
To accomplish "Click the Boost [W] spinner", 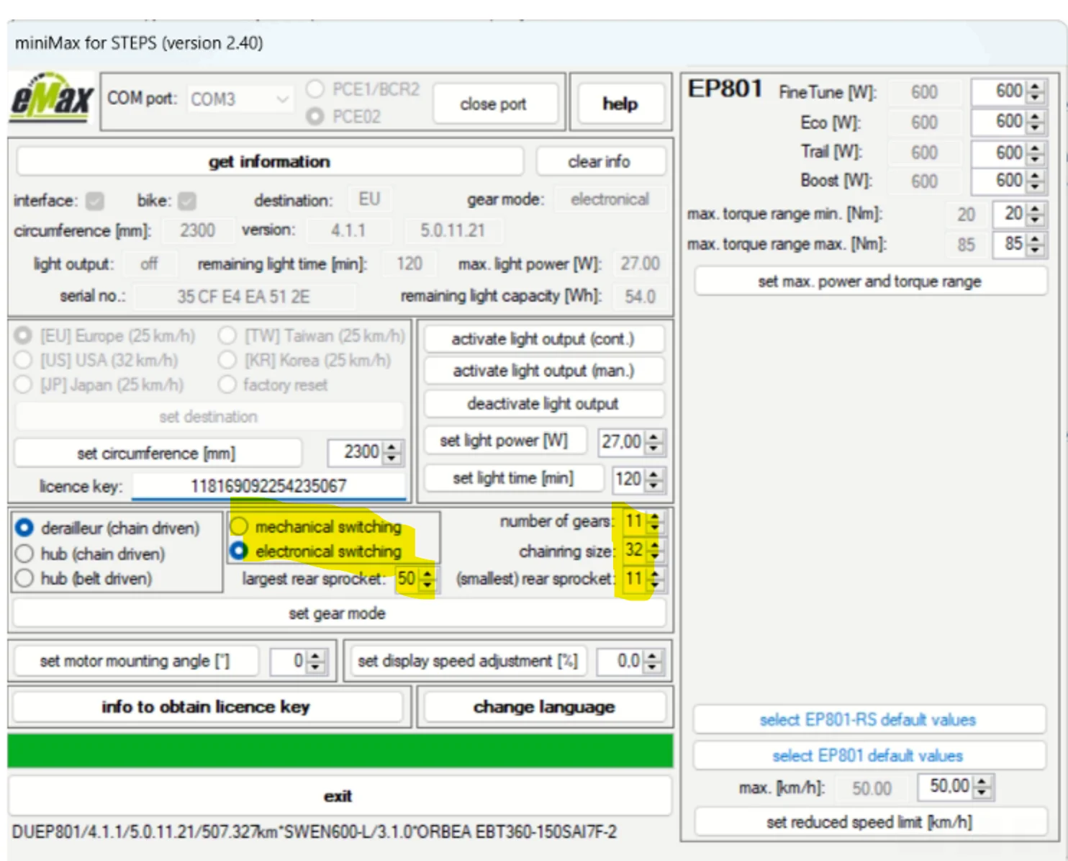I will (x=1008, y=181).
